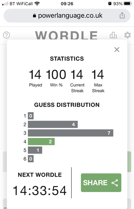Screen dimensions: 134x209
Task: Tap the Current Streak statistic
Action: 77,81
